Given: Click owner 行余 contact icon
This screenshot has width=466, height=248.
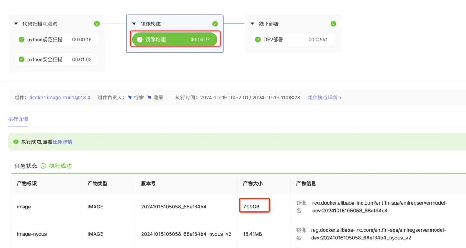Looking at the screenshot, I should 129,97.
